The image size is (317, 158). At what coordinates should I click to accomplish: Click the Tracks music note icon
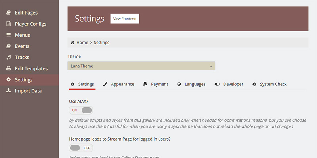[x=8, y=57]
